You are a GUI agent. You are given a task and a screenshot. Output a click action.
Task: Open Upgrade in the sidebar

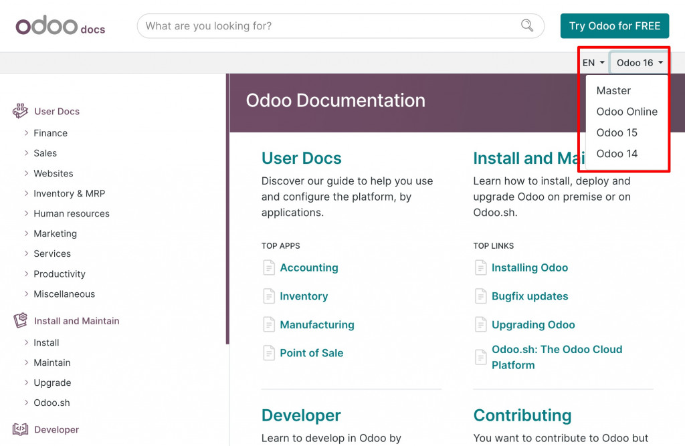pos(52,382)
